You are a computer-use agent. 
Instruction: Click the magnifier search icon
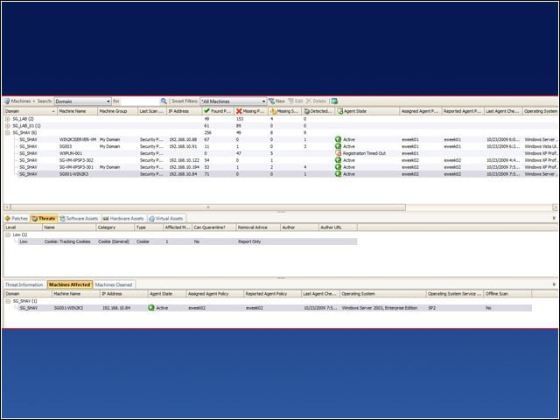pyautogui.click(x=164, y=101)
